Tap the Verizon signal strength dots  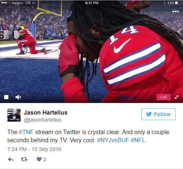(6, 3)
